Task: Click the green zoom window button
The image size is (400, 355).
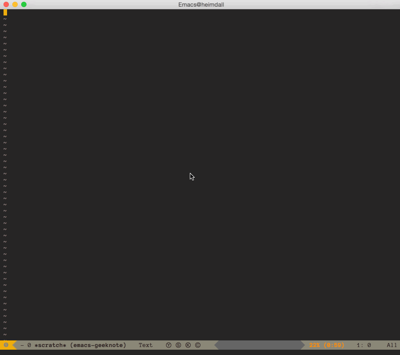Action: click(x=24, y=4)
